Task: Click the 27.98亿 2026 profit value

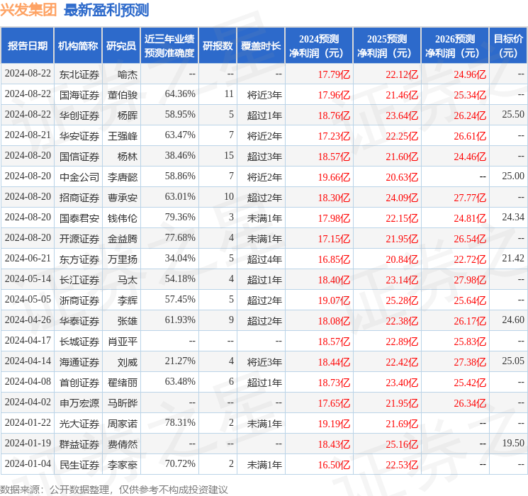Action: coord(470,280)
